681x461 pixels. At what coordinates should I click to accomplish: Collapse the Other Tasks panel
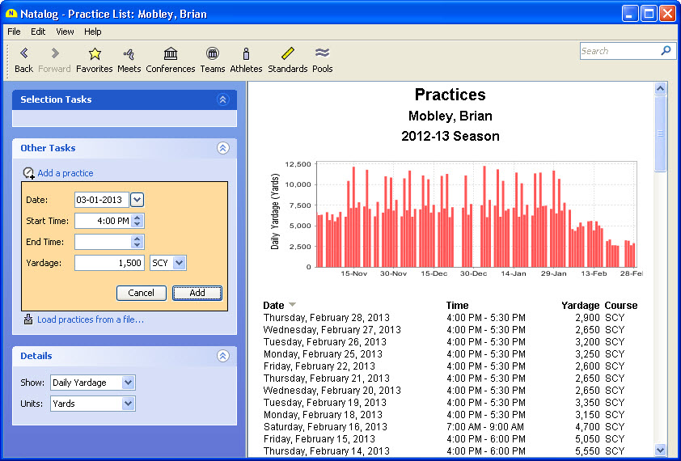click(x=222, y=148)
